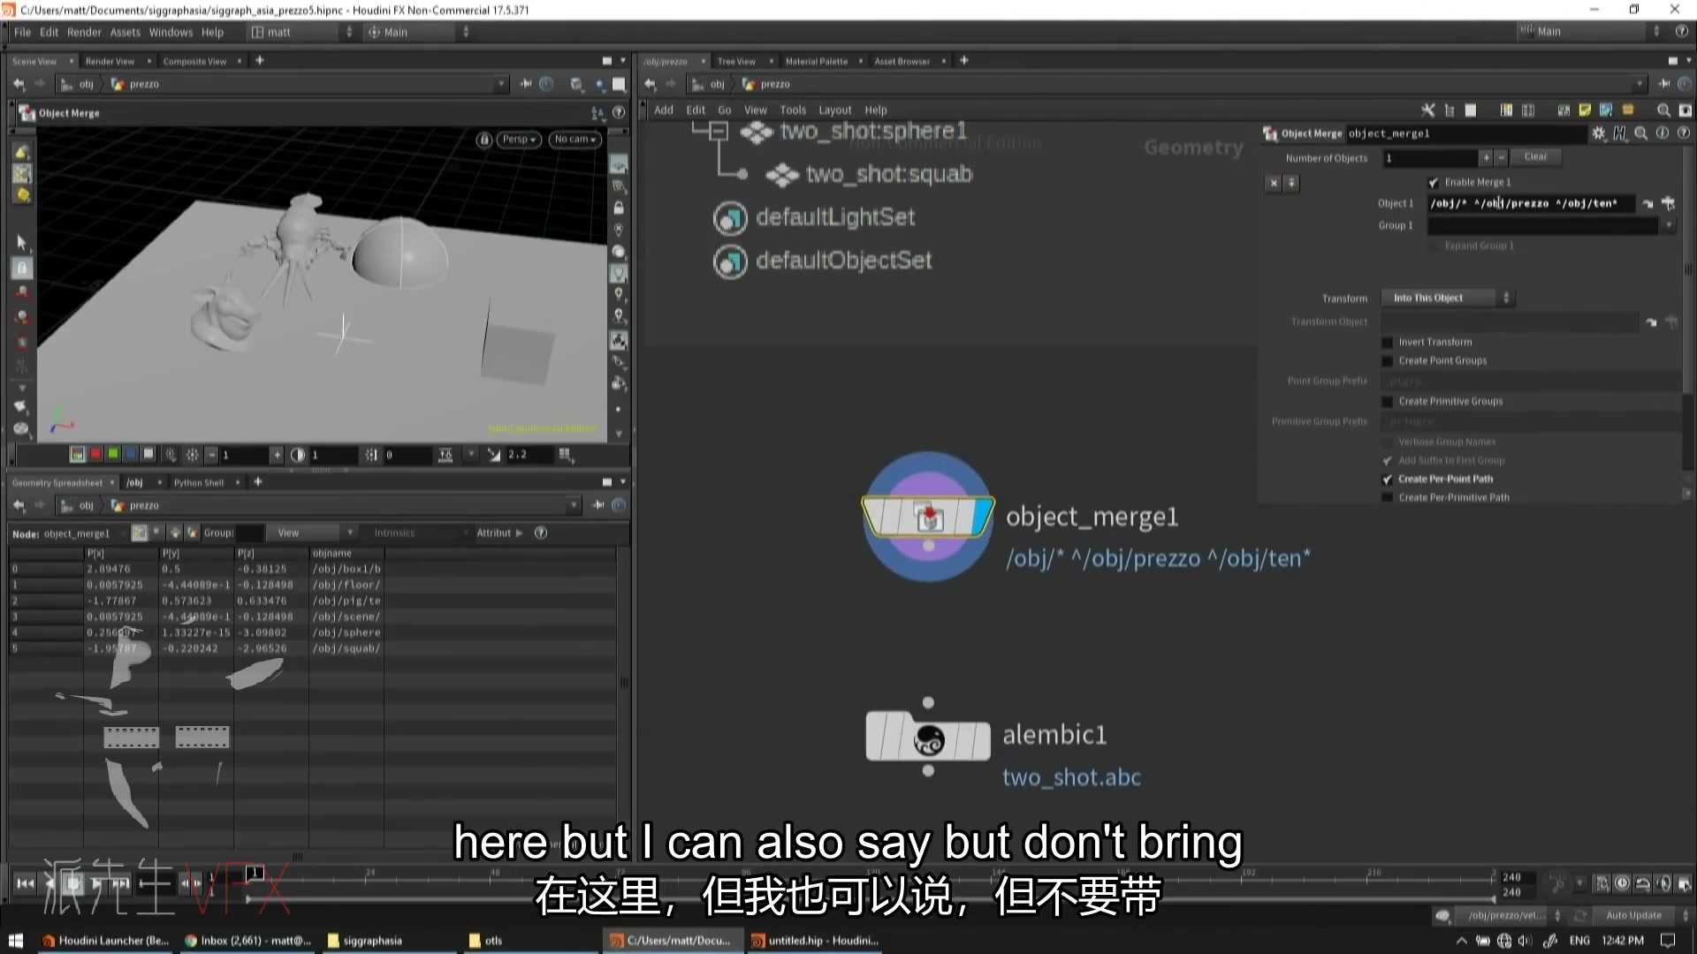The image size is (1697, 954).
Task: Open the Render menu
Action: [84, 32]
